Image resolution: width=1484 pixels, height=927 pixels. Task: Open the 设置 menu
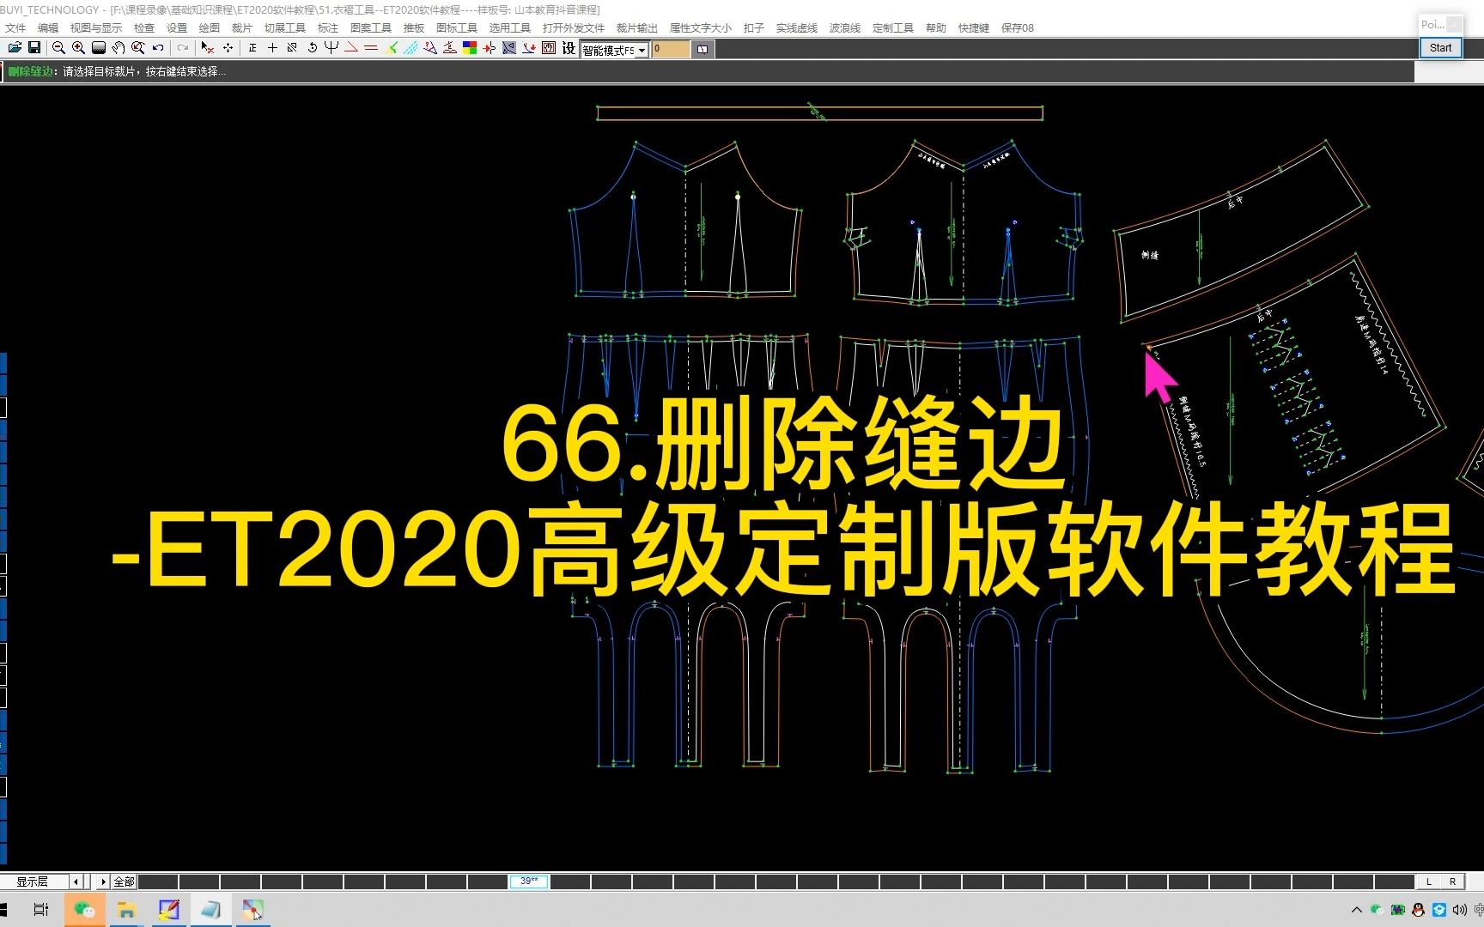[x=177, y=28]
